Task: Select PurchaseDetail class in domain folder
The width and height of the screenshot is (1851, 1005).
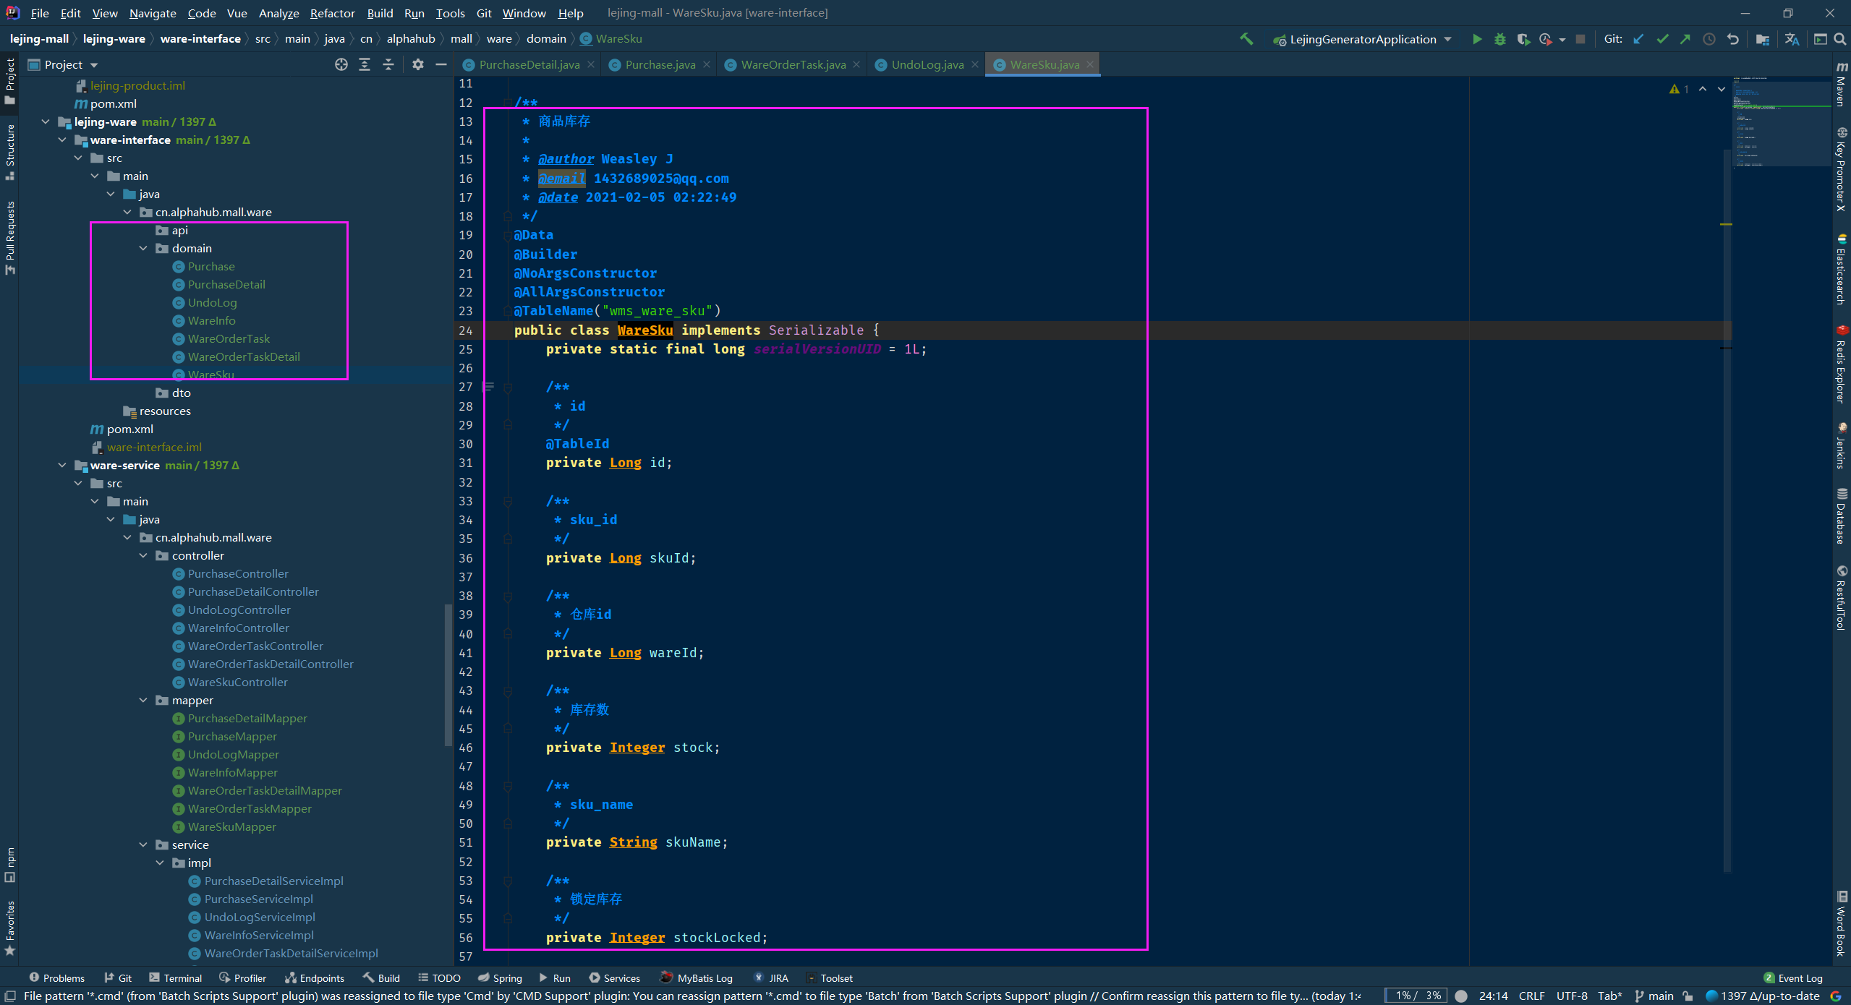Action: 226,284
